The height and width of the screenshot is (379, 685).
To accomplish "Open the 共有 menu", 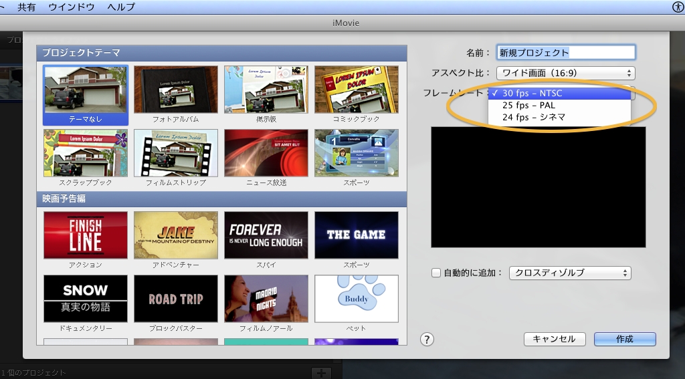I will coord(27,7).
